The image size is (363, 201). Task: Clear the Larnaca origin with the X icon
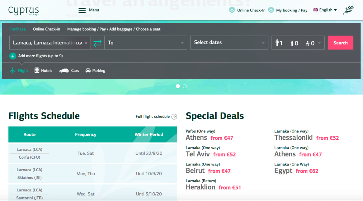coord(86,43)
